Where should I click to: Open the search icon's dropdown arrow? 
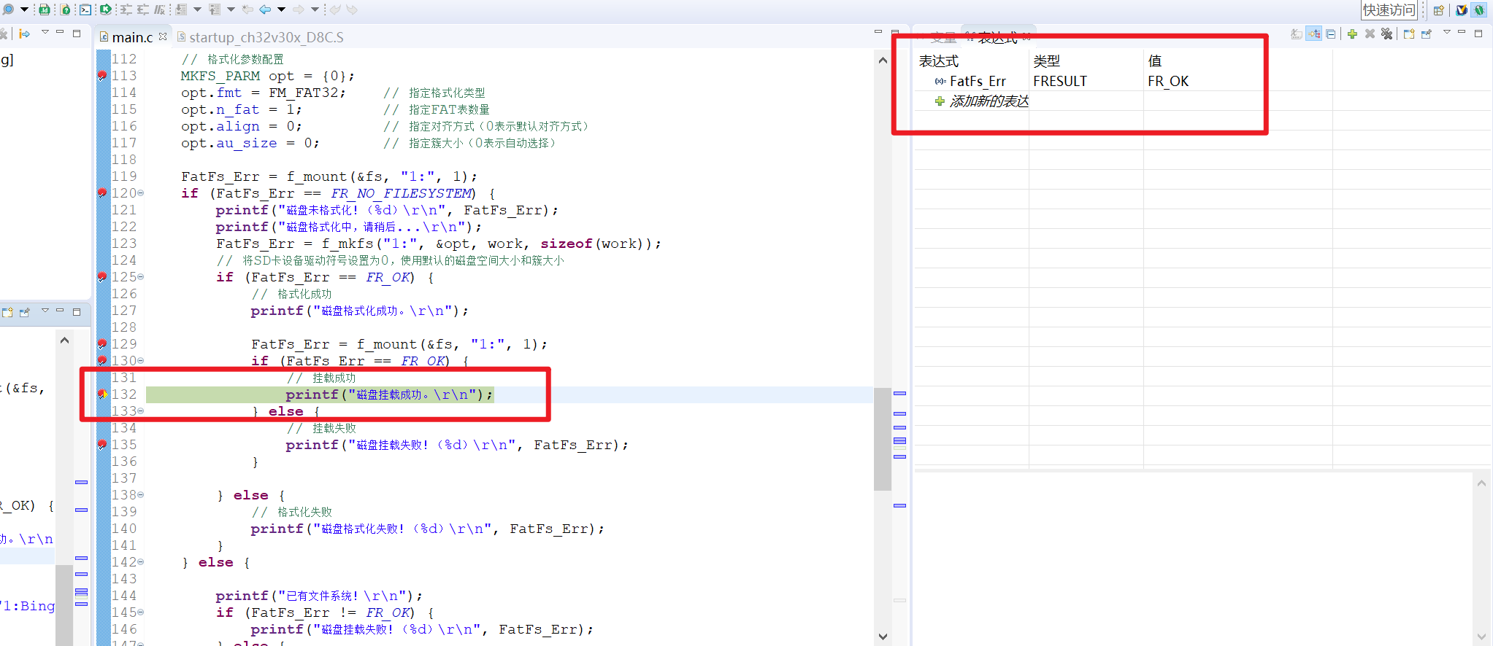pos(24,9)
